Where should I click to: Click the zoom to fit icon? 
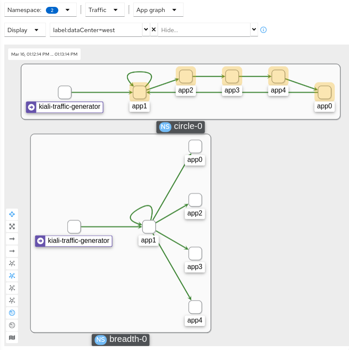click(12, 226)
